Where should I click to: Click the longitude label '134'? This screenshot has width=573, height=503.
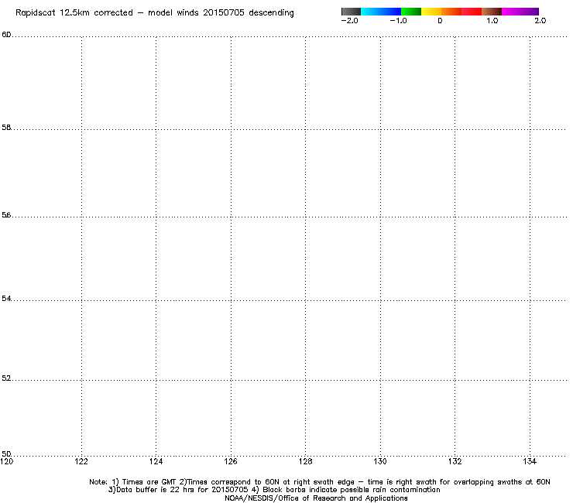(x=530, y=462)
